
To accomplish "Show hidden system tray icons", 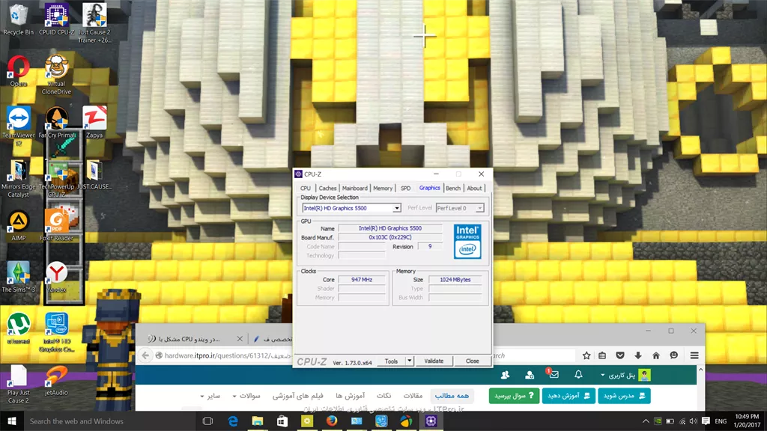I will pyautogui.click(x=646, y=421).
